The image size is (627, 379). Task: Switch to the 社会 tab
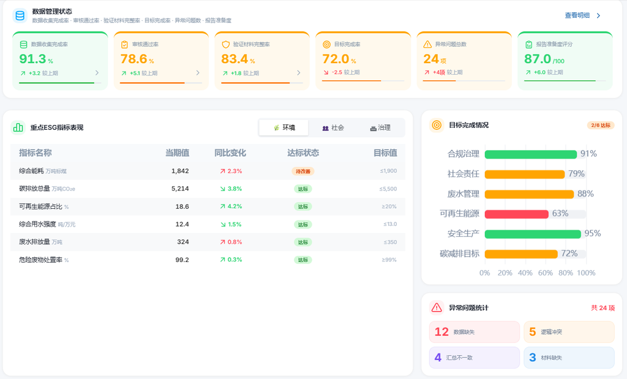tap(332, 127)
